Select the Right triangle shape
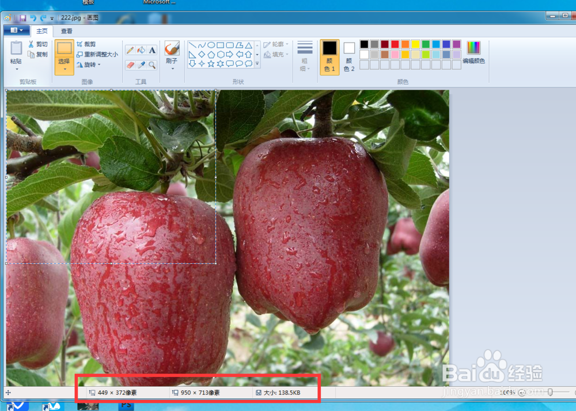Screen dimensions: 576x411 pos(192,54)
